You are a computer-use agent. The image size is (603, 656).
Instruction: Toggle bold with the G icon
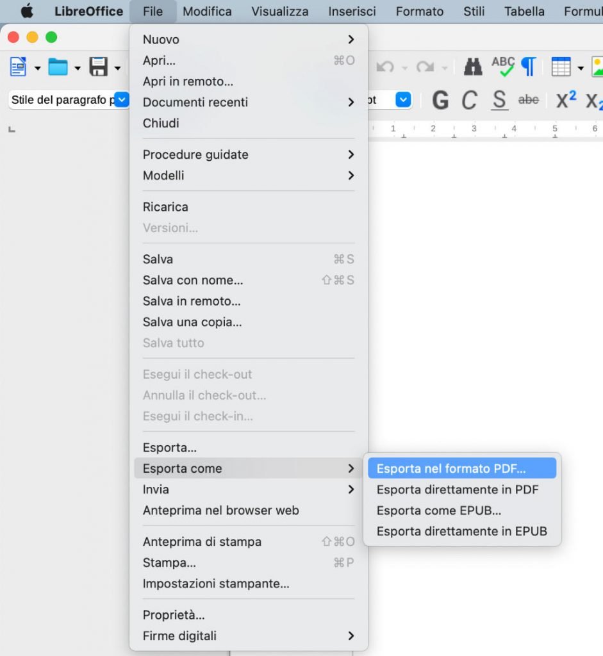click(x=440, y=101)
